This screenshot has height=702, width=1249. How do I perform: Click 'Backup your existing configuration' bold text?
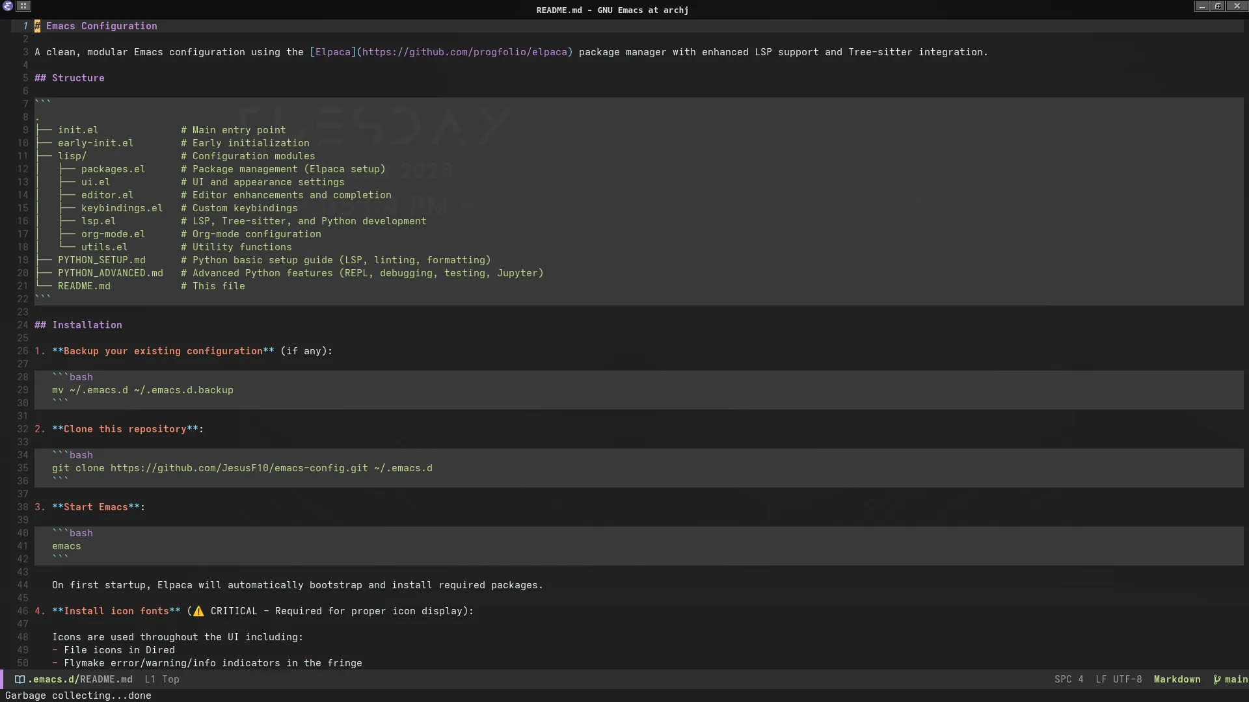click(x=163, y=351)
